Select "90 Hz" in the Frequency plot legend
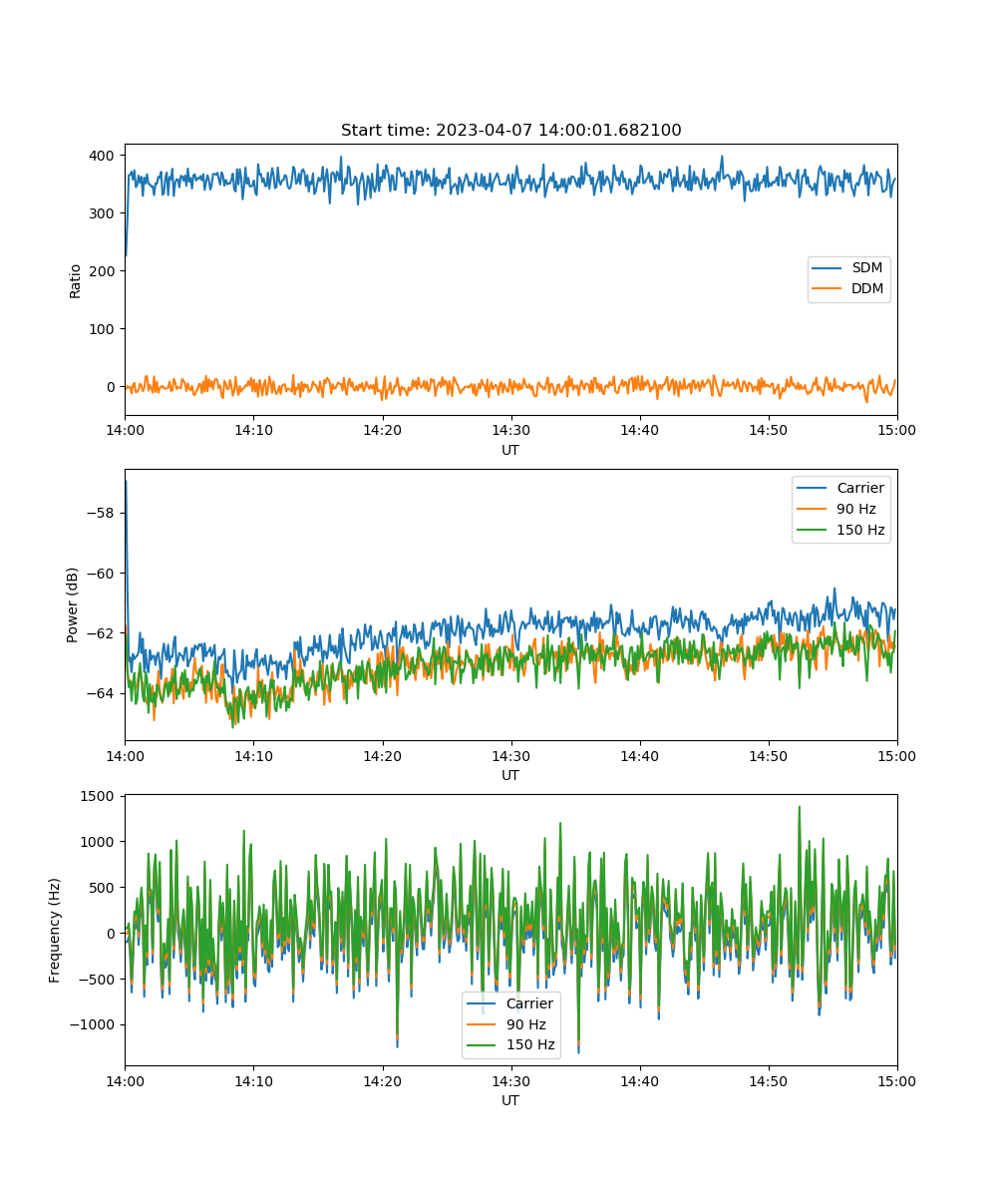Image resolution: width=997 pixels, height=1197 pixels. coord(525,1024)
